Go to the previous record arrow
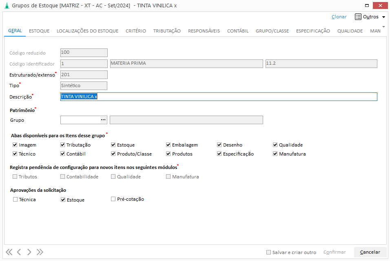 coord(19,252)
